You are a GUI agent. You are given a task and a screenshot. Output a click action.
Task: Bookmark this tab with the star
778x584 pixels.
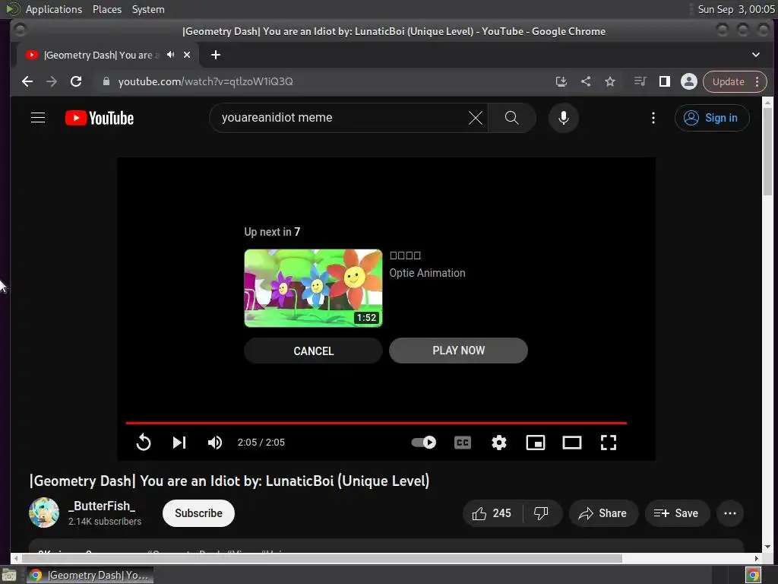610,81
